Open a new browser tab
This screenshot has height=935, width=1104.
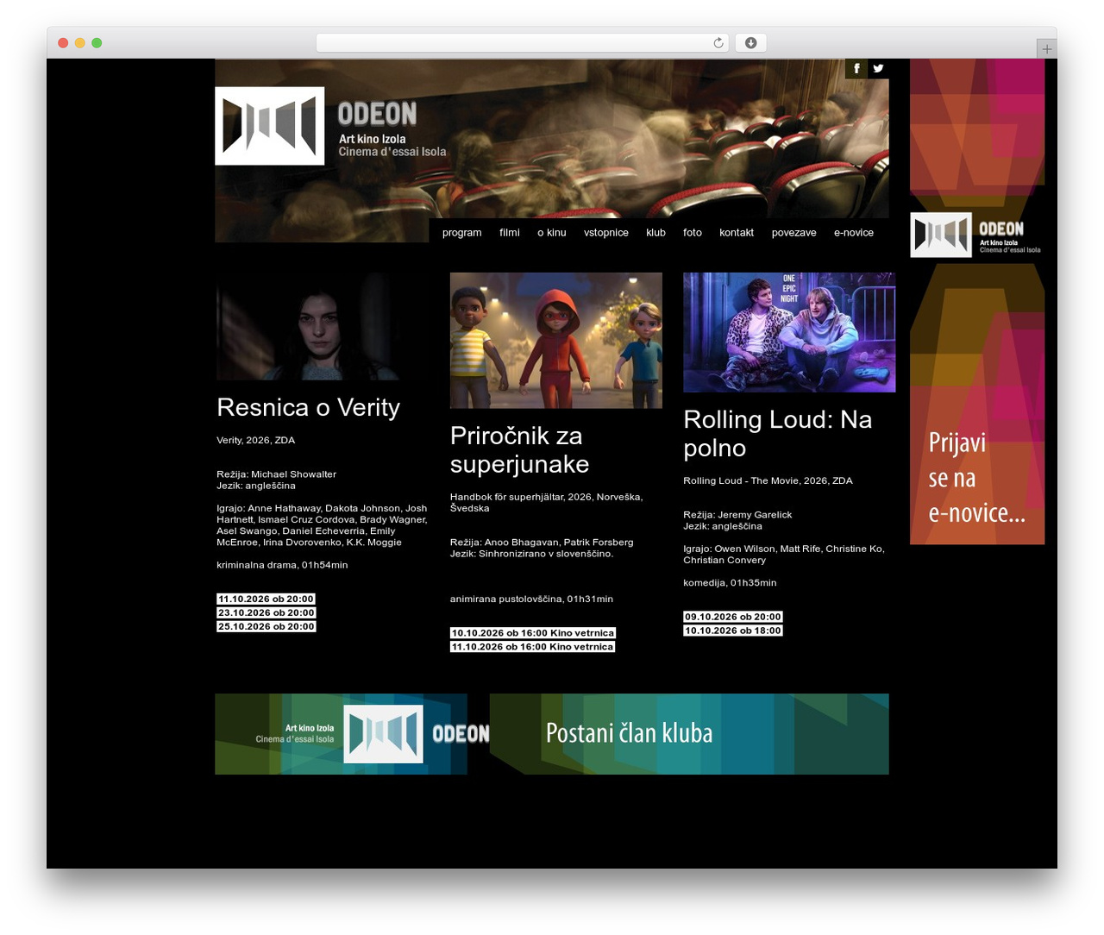click(x=1046, y=49)
